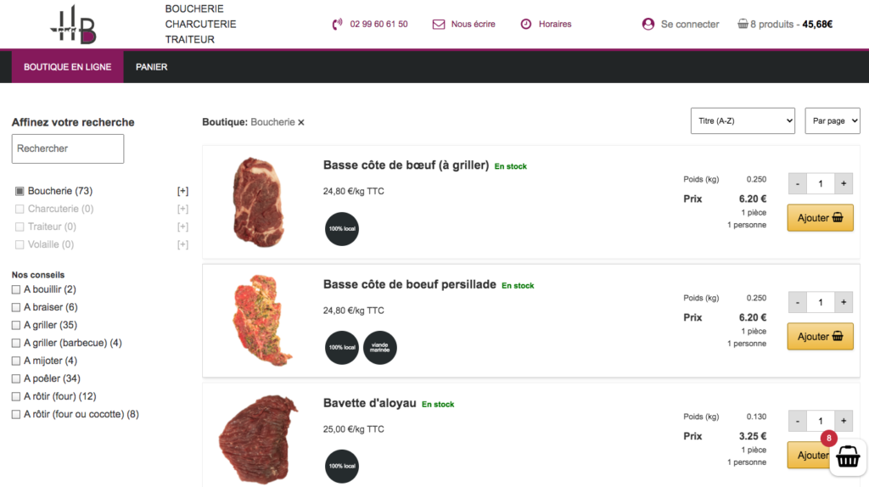Enable the A griller (35) checkbox
Image resolution: width=869 pixels, height=487 pixels.
pos(16,325)
